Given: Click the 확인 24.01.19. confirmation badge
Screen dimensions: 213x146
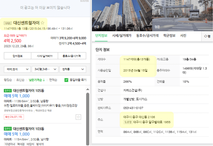Looking at the screenshot, I should click(14, 117).
